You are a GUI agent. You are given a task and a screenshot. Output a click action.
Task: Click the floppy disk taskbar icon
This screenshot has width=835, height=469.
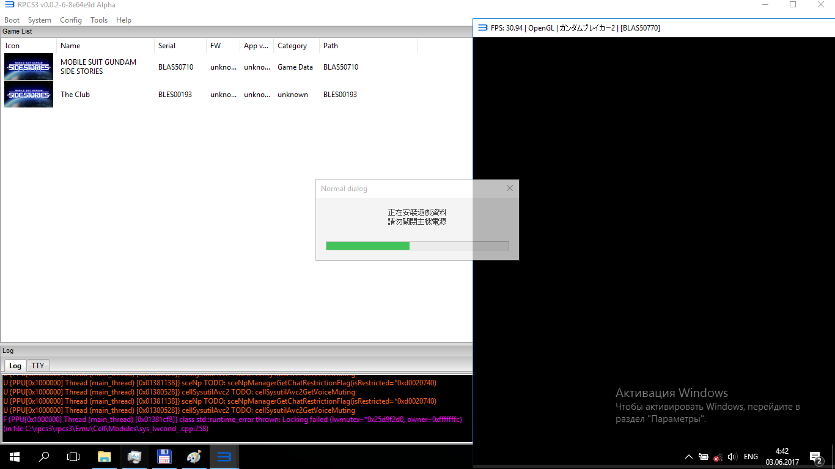[x=164, y=457]
